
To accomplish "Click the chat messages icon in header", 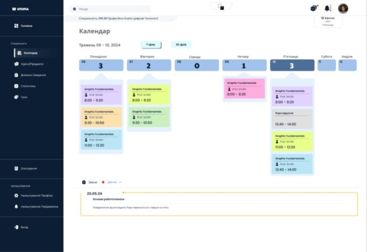I will (x=314, y=8).
